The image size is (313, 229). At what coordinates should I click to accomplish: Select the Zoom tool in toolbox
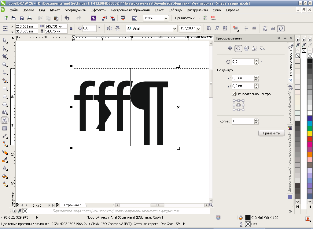(x=5, y=65)
